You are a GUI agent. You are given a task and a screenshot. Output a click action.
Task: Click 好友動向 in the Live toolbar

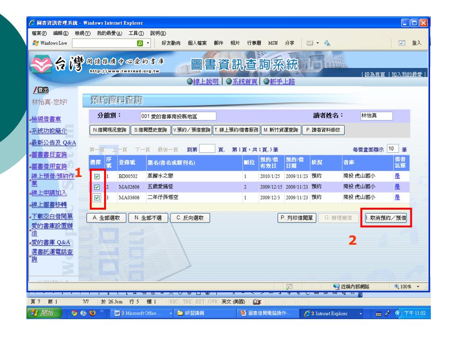(x=171, y=43)
